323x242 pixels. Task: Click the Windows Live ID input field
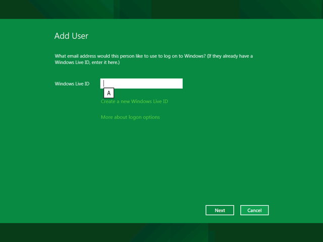click(x=141, y=83)
